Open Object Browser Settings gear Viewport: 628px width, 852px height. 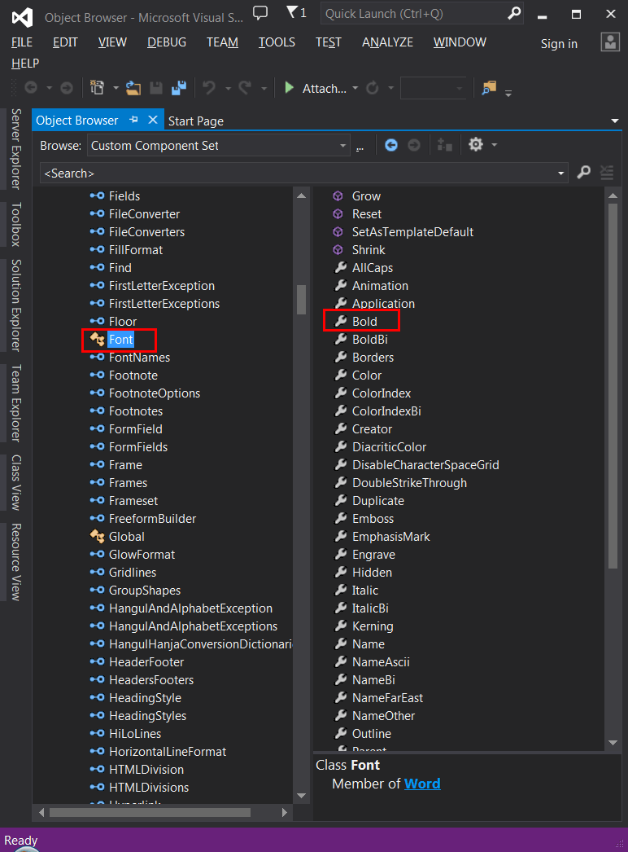pos(476,144)
